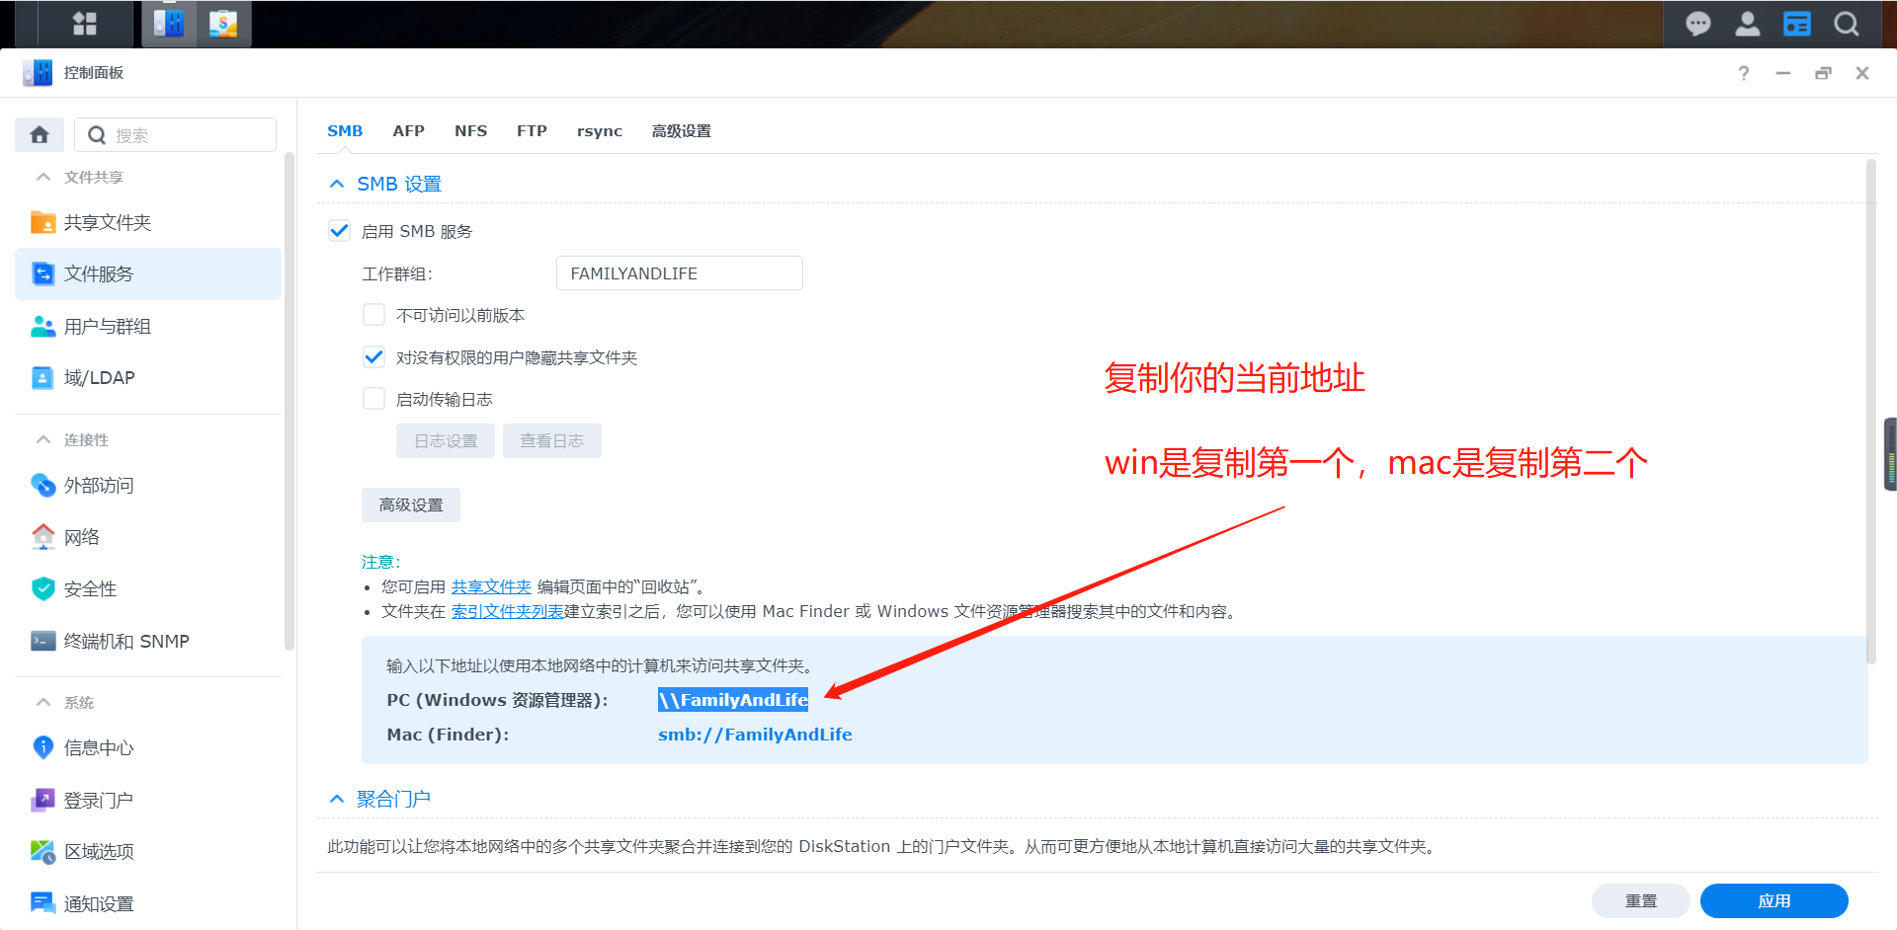Screen dimensions: 1897x930
Task: Collapse the 文件共享 sidebar group
Action: pyautogui.click(x=43, y=177)
